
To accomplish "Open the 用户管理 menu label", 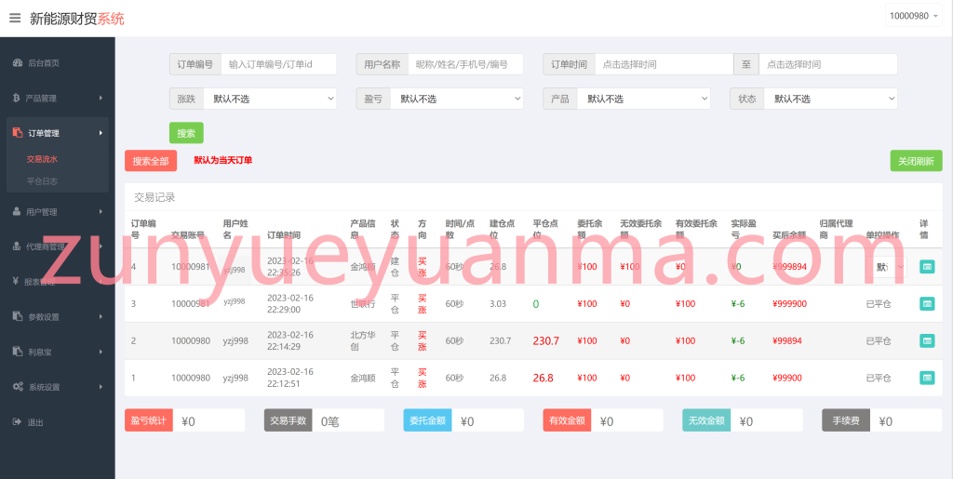I will click(x=41, y=212).
